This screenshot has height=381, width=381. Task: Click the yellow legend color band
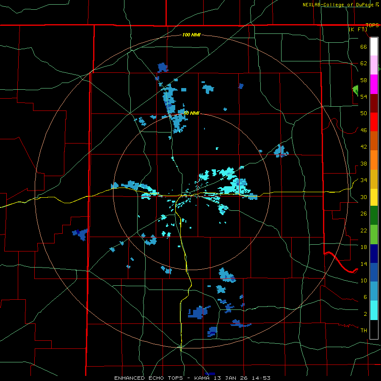(x=374, y=197)
